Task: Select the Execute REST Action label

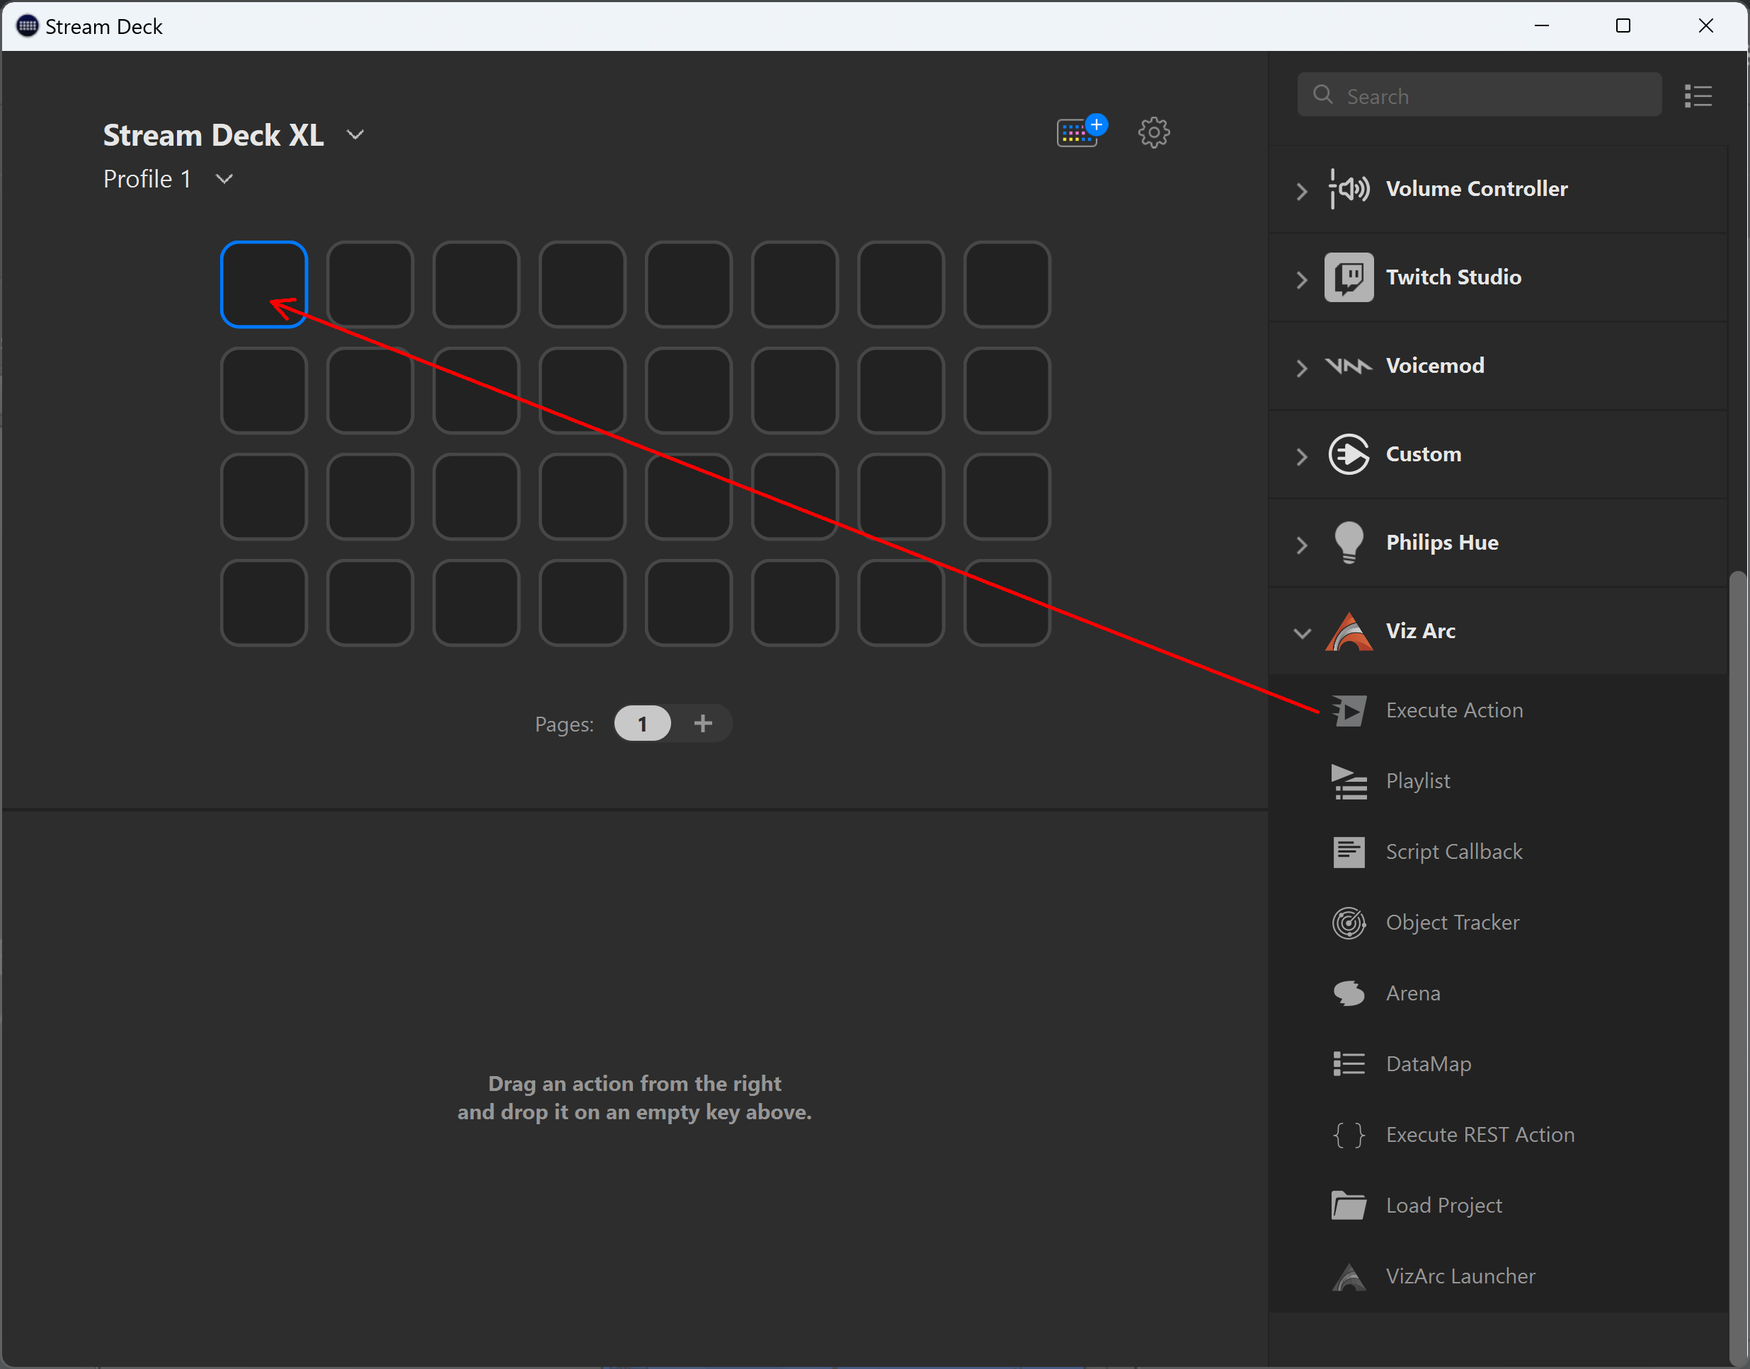Action: click(x=1480, y=1136)
